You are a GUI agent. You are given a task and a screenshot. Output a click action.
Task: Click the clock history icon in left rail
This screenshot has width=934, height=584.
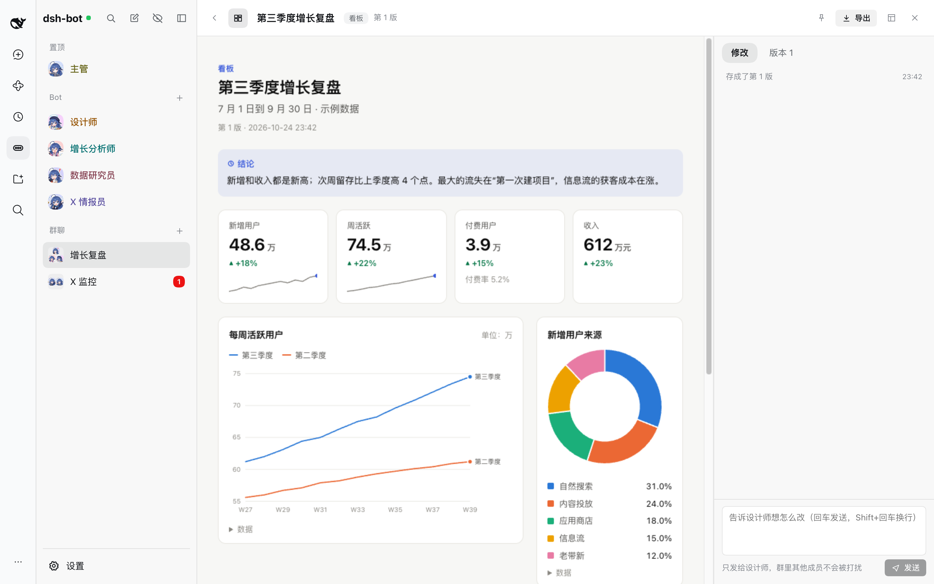(18, 117)
